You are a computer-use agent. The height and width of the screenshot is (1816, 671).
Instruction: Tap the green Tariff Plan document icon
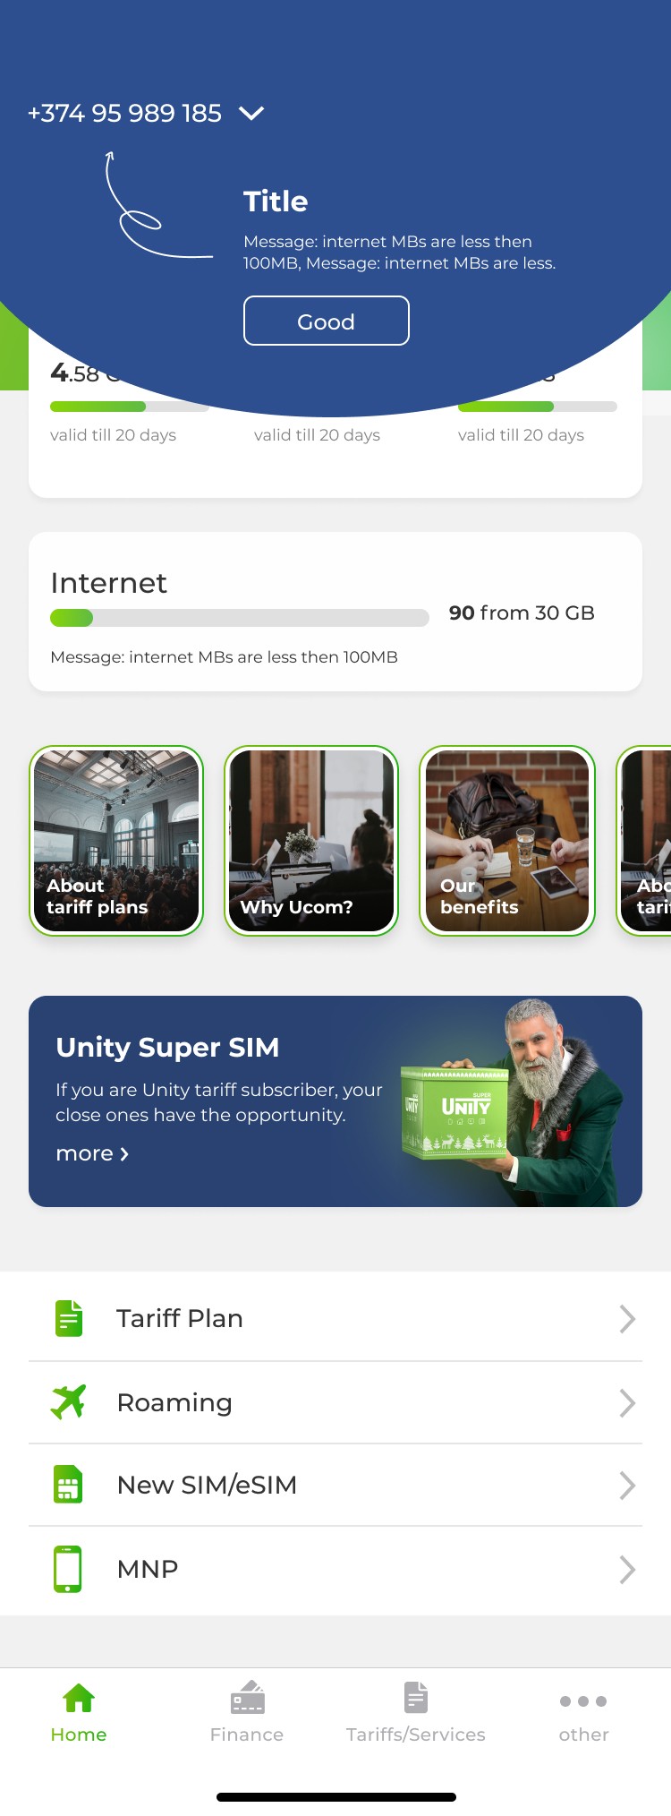click(69, 1318)
